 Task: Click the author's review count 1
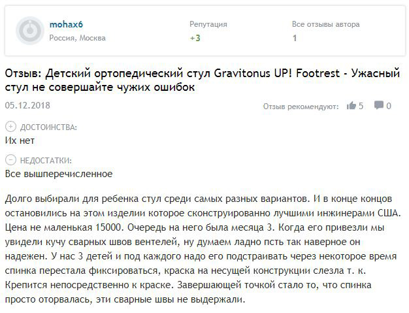pos(295,38)
